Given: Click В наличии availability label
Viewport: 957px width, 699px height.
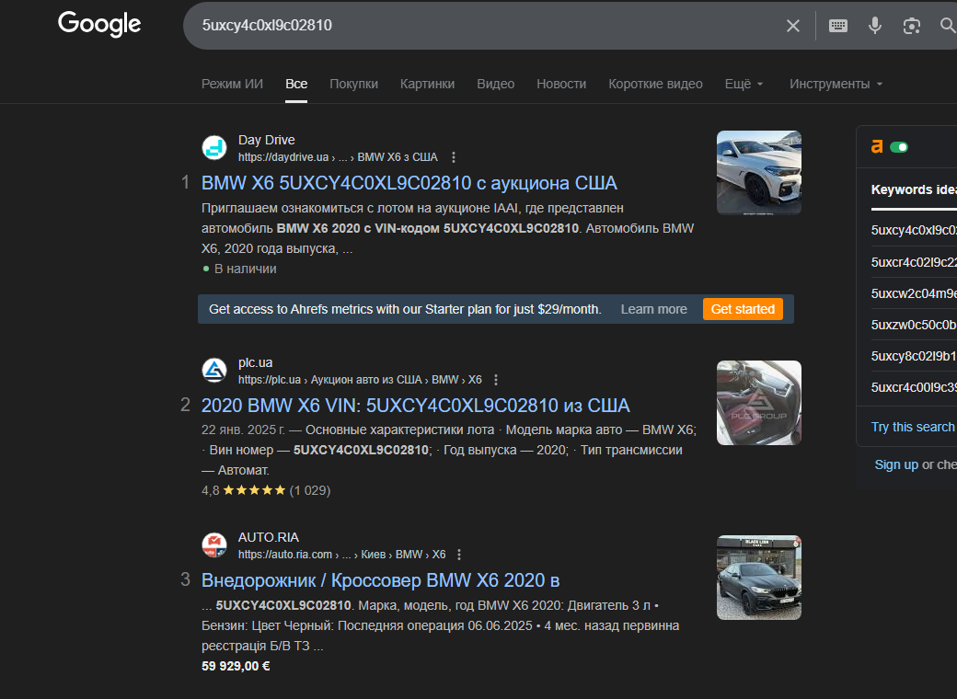Looking at the screenshot, I should click(246, 269).
